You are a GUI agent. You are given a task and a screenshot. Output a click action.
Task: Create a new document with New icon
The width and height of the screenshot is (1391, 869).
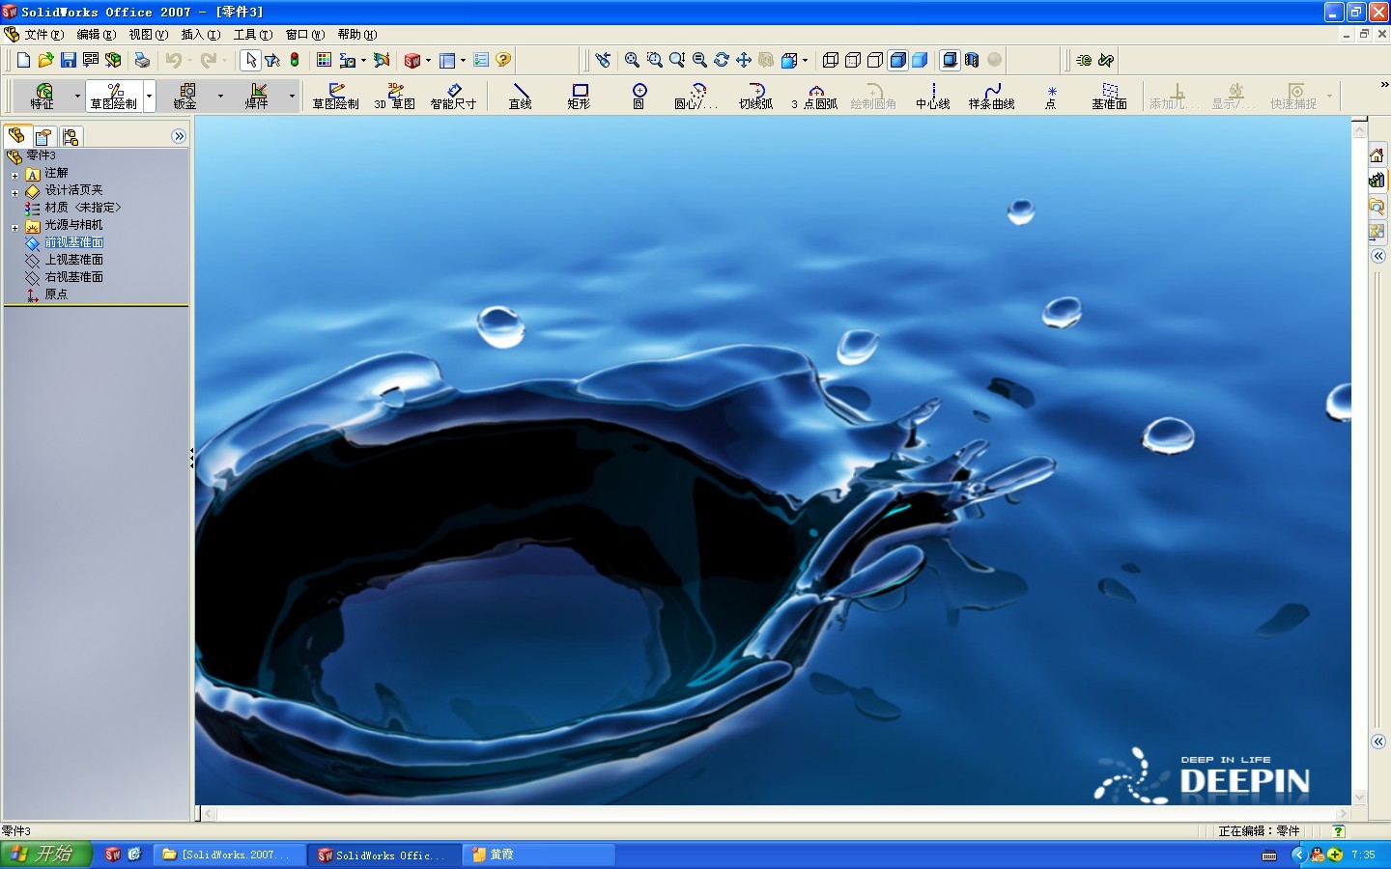pyautogui.click(x=24, y=60)
